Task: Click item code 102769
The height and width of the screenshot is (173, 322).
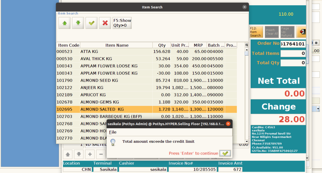Action: (64, 131)
